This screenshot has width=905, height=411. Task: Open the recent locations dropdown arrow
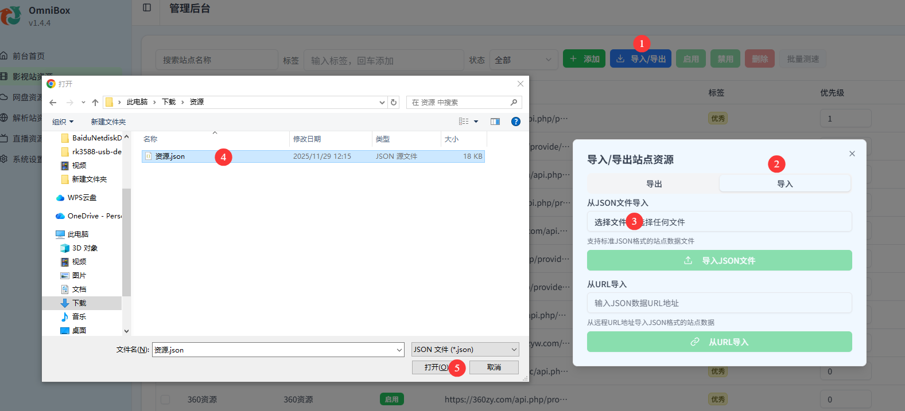83,103
